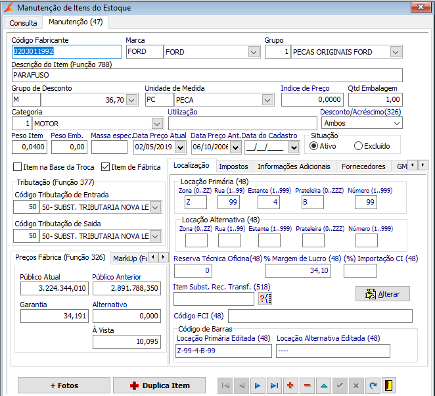Click the exit door icon
Screen dimensions: 435x396
(x=390, y=385)
